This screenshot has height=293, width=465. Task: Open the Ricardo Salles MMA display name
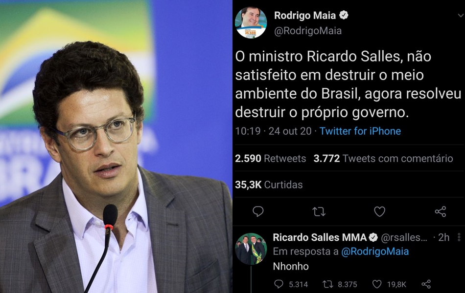click(320, 237)
